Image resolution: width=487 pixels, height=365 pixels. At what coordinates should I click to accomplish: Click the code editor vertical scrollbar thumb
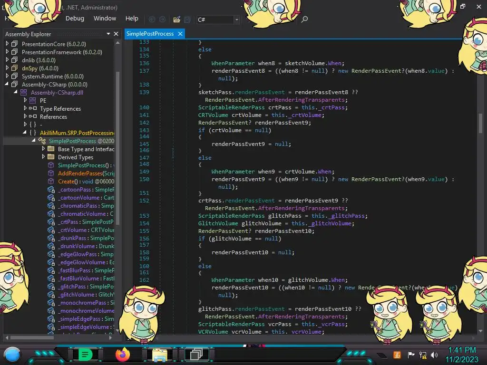tap(480, 123)
